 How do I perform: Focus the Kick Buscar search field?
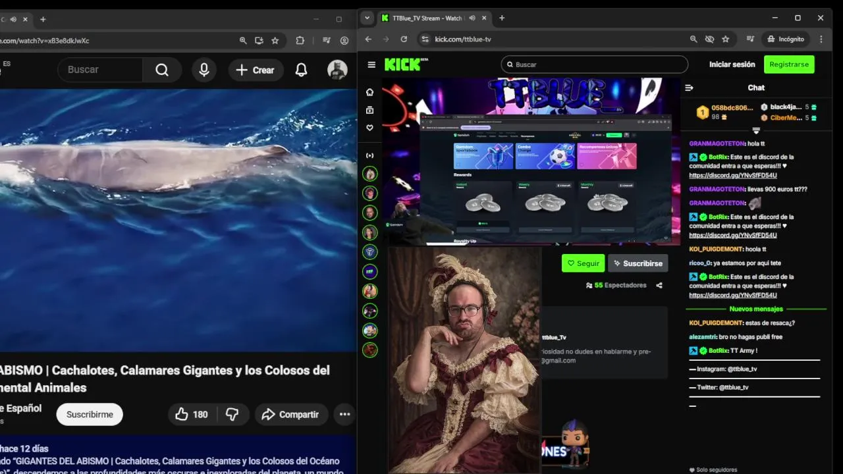click(594, 65)
